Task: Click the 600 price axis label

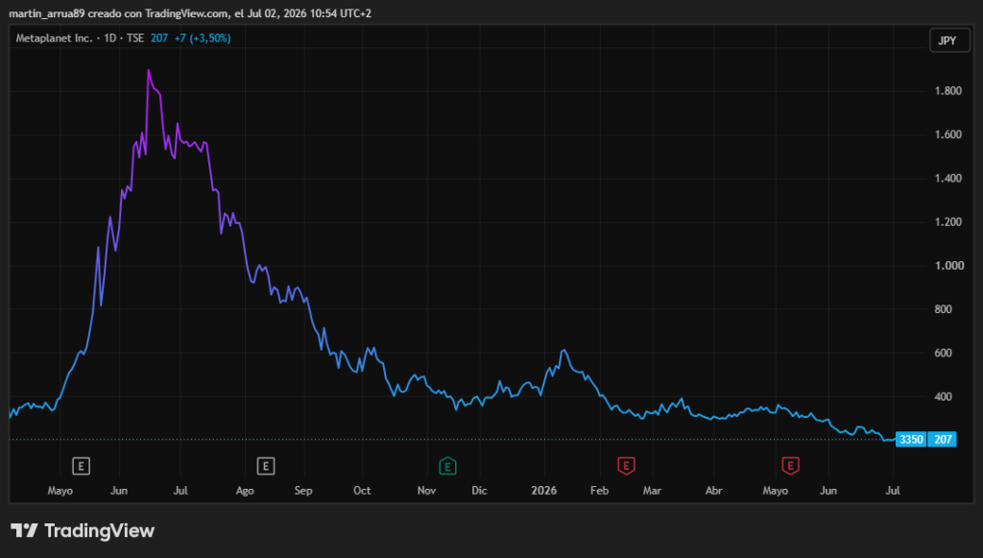Action: [x=943, y=353]
